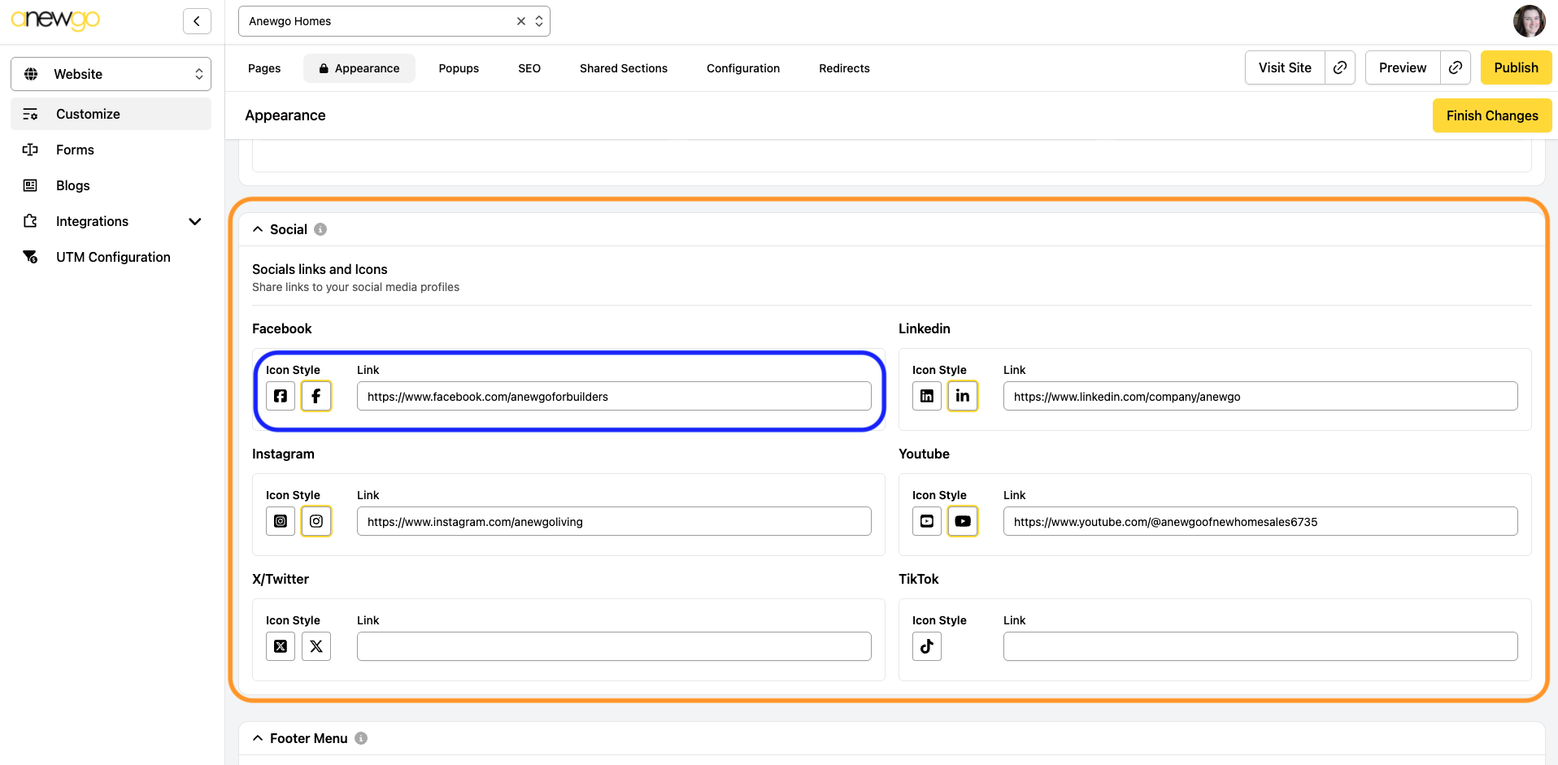Screen dimensions: 1558x765
Task: Copy the Visit Site link icon
Action: point(1340,67)
